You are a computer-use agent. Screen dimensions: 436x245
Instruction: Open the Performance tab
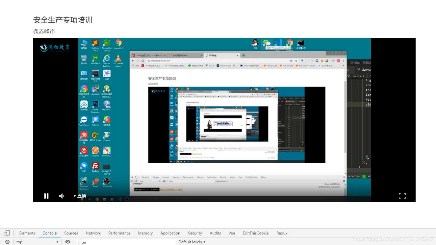coord(119,233)
